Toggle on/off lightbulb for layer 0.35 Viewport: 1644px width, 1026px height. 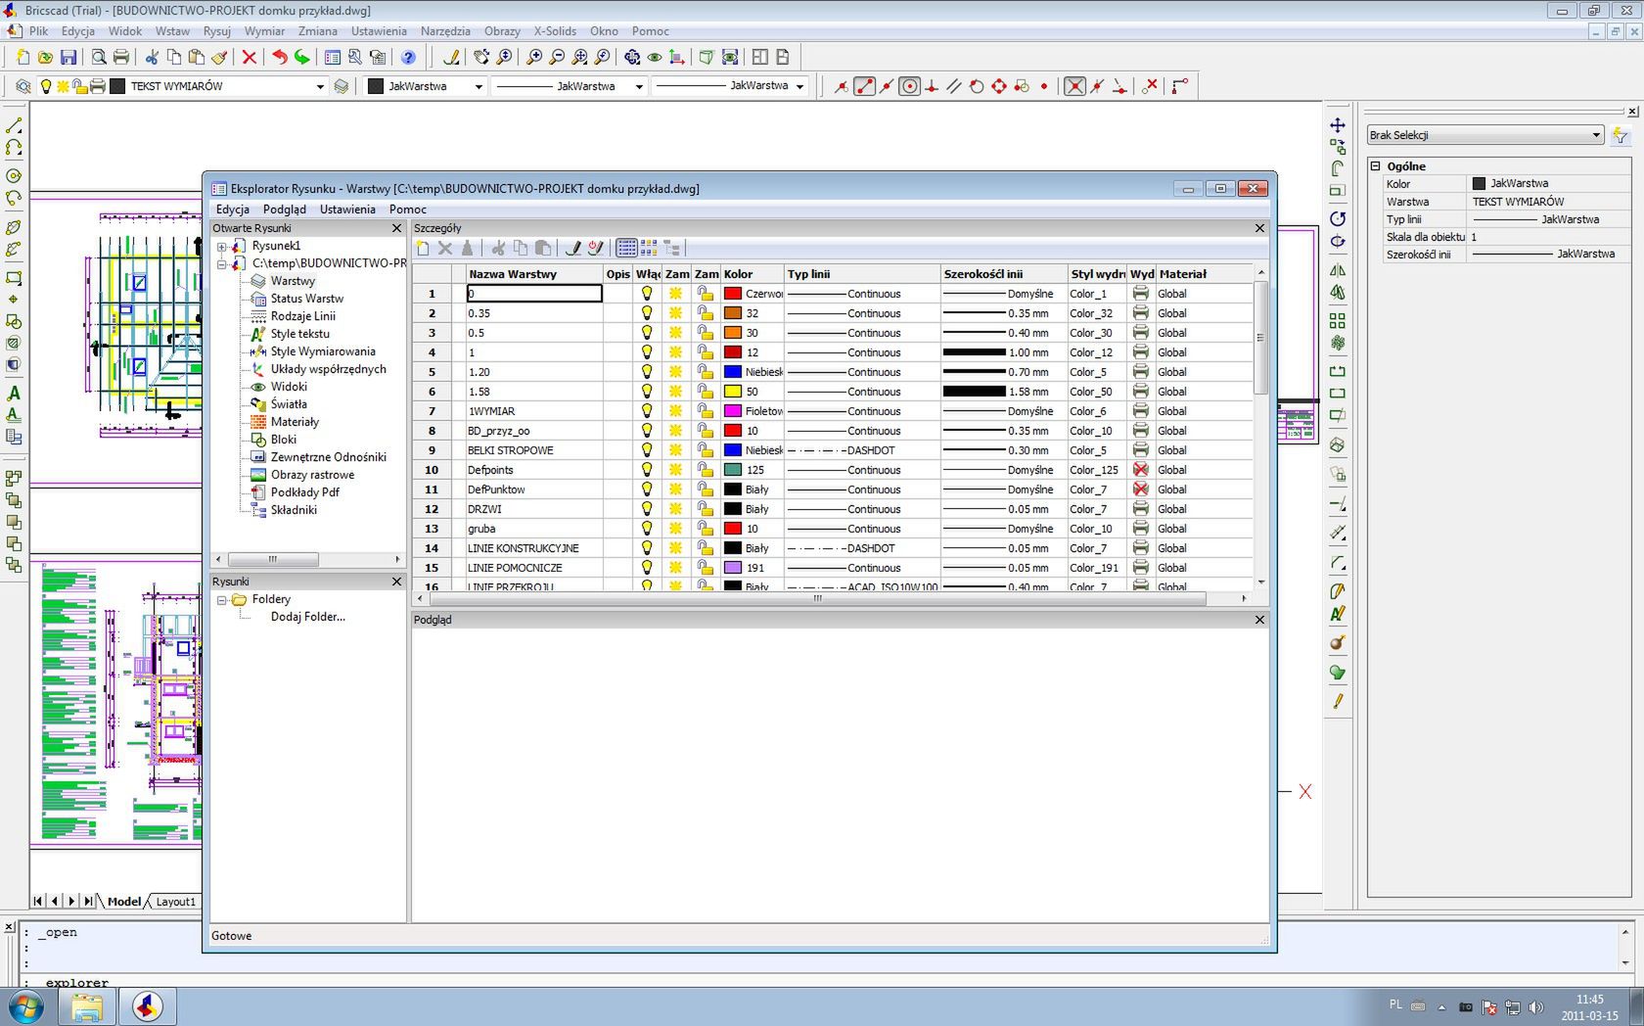point(647,313)
